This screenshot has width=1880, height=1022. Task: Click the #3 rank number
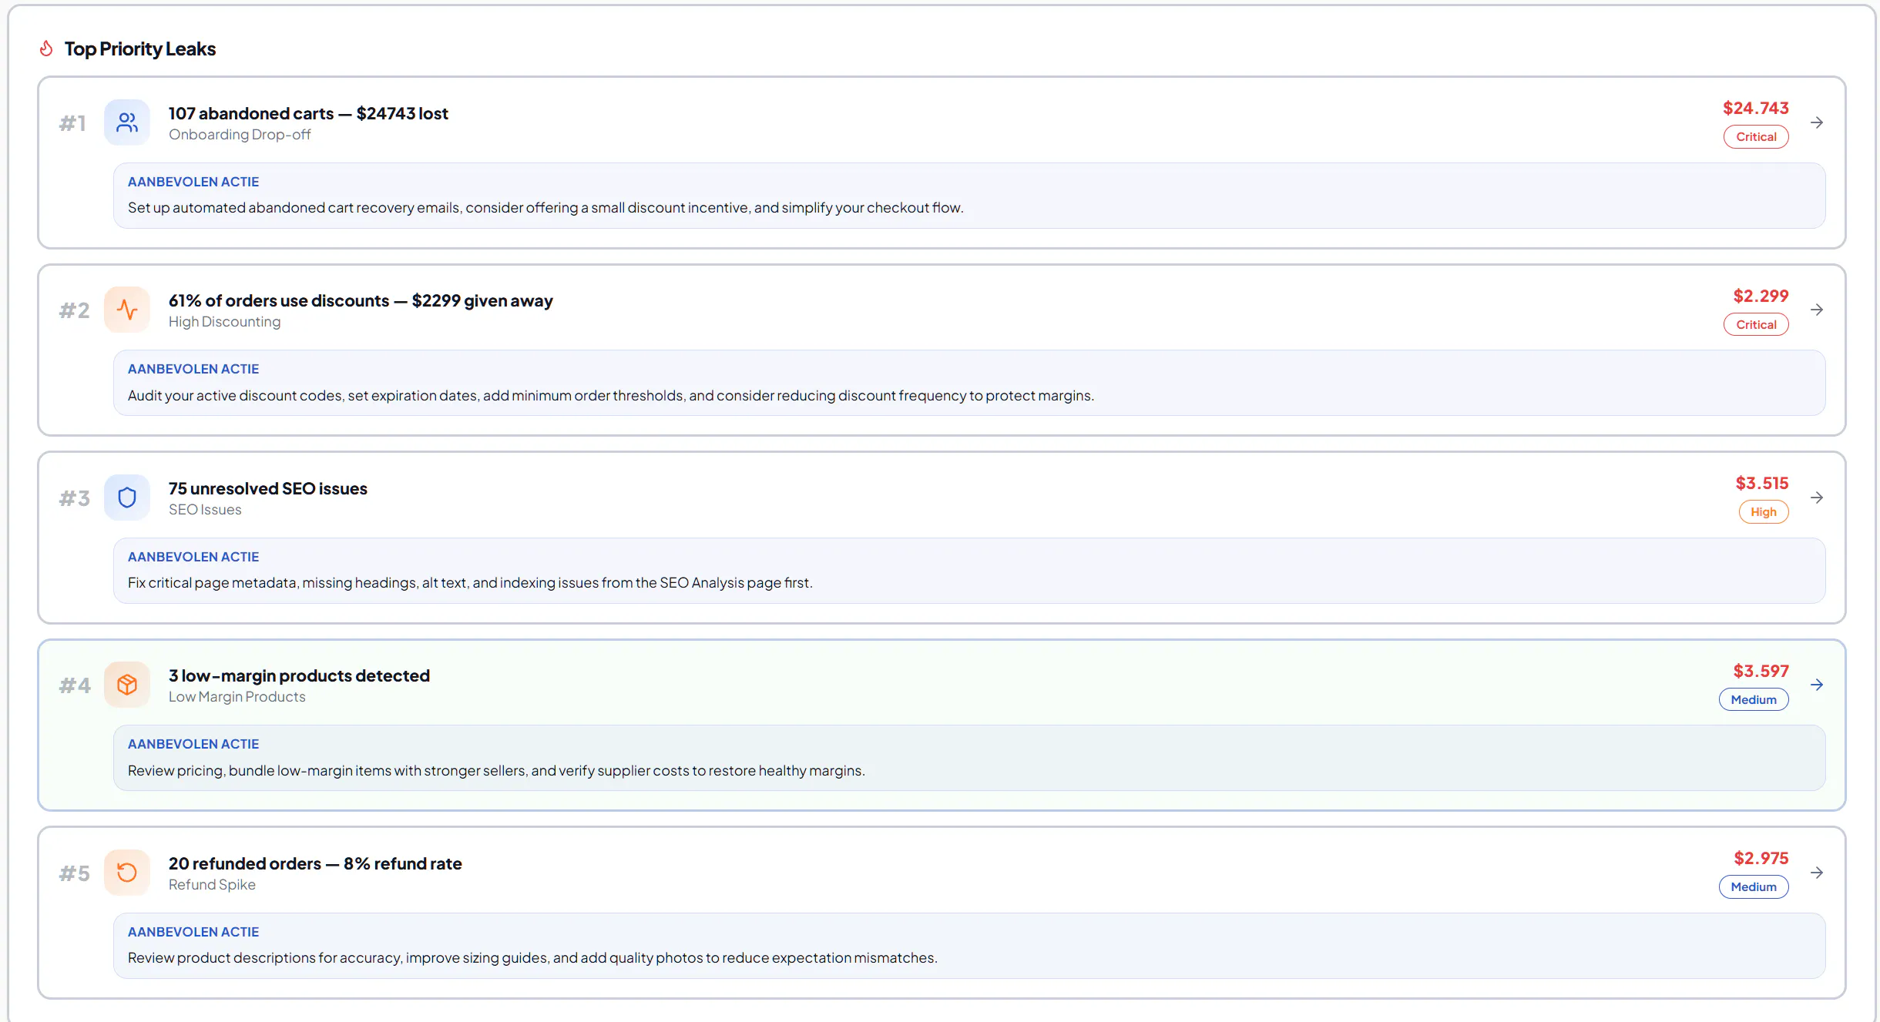point(75,498)
